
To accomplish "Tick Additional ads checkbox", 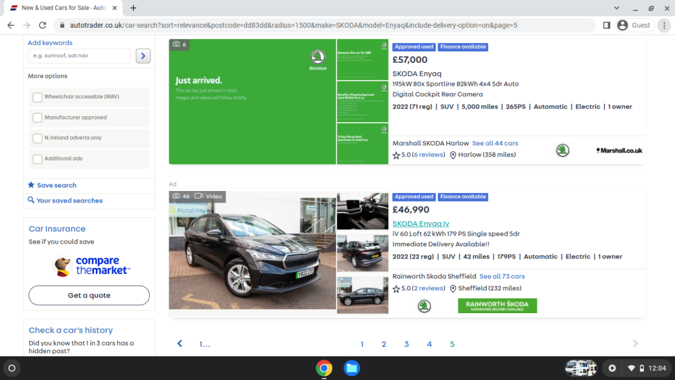I will [x=37, y=159].
